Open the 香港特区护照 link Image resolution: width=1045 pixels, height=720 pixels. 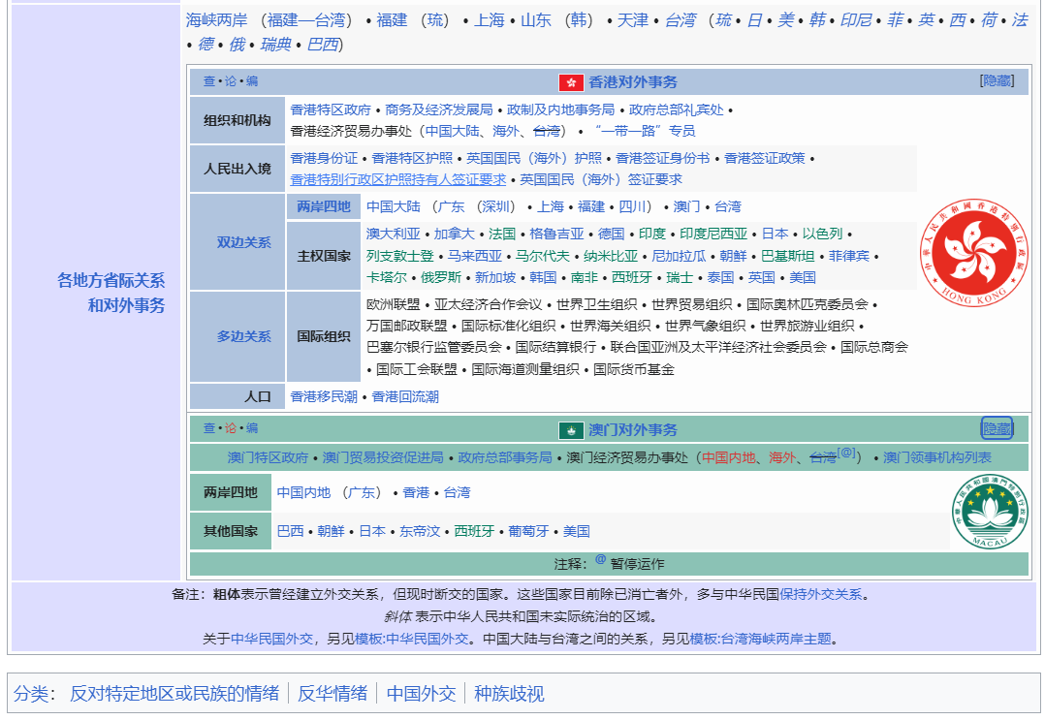click(412, 159)
